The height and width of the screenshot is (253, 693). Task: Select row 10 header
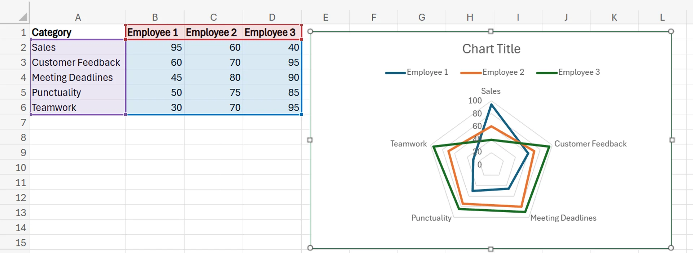coord(15,167)
